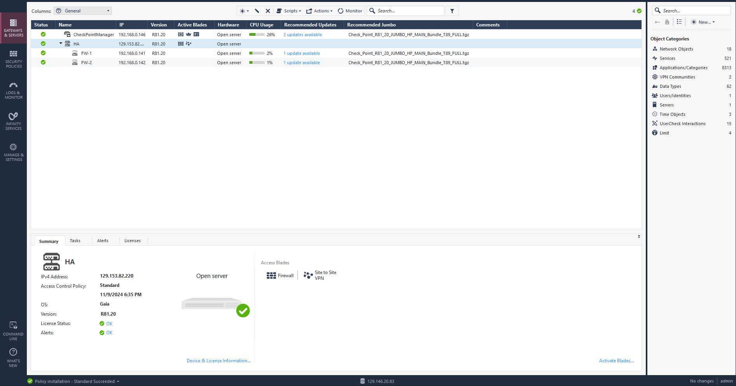Go to Security Policies in the sidebar

(14, 59)
